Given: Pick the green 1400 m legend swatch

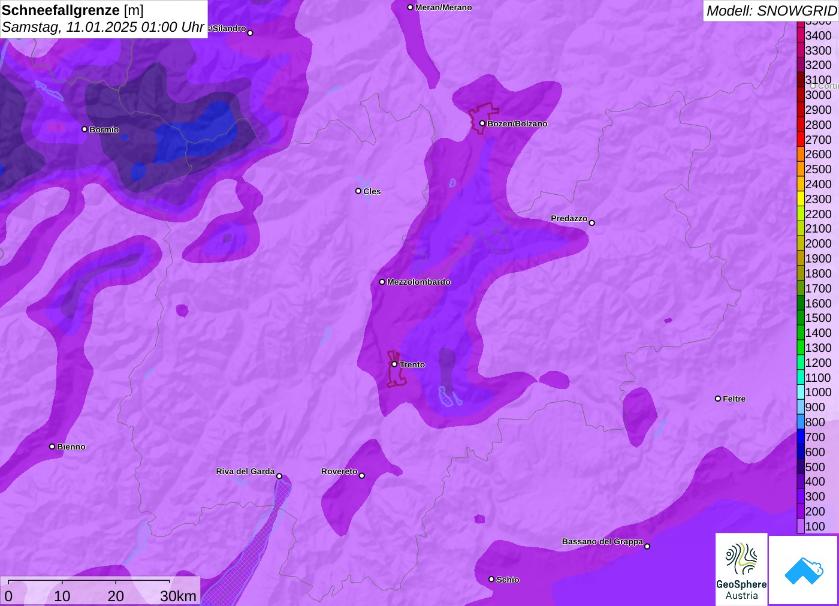Looking at the screenshot, I should [801, 333].
